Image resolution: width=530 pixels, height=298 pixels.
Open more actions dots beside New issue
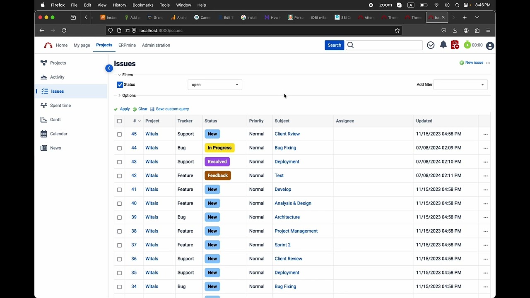pyautogui.click(x=488, y=63)
